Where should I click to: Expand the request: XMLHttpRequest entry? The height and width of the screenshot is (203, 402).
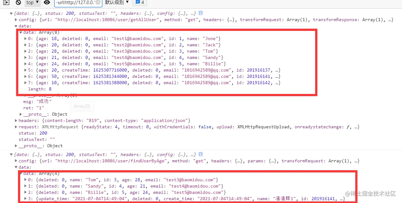click(16, 127)
